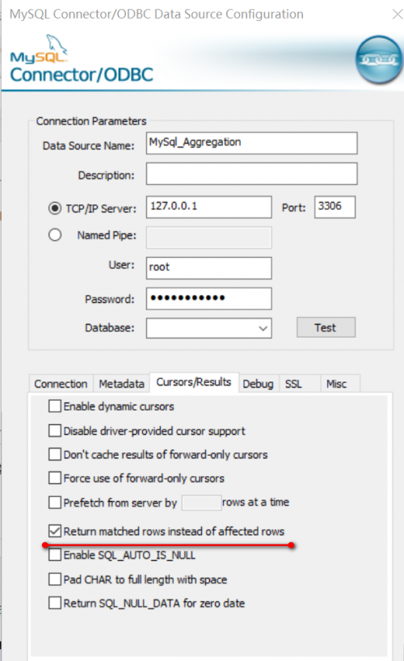Viewport: 404px width, 661px height.
Task: Uncheck Return matched rows instead of affected rows
Action: (x=55, y=531)
